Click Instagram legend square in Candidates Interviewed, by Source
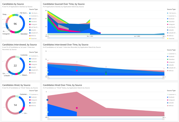This screenshot has width=179, height=122. pyautogui.click(x=30, y=65)
